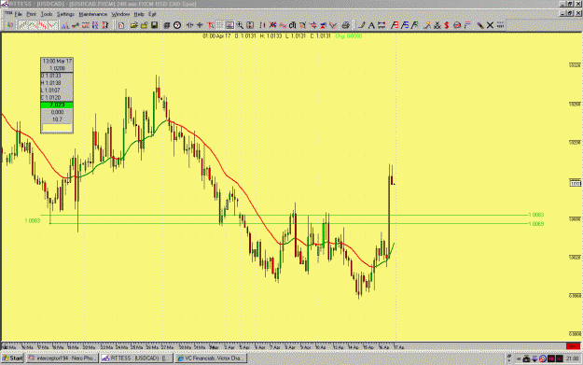The height and width of the screenshot is (365, 583).
Task: Switch to VC Financials taskbar window
Action: click(211, 358)
